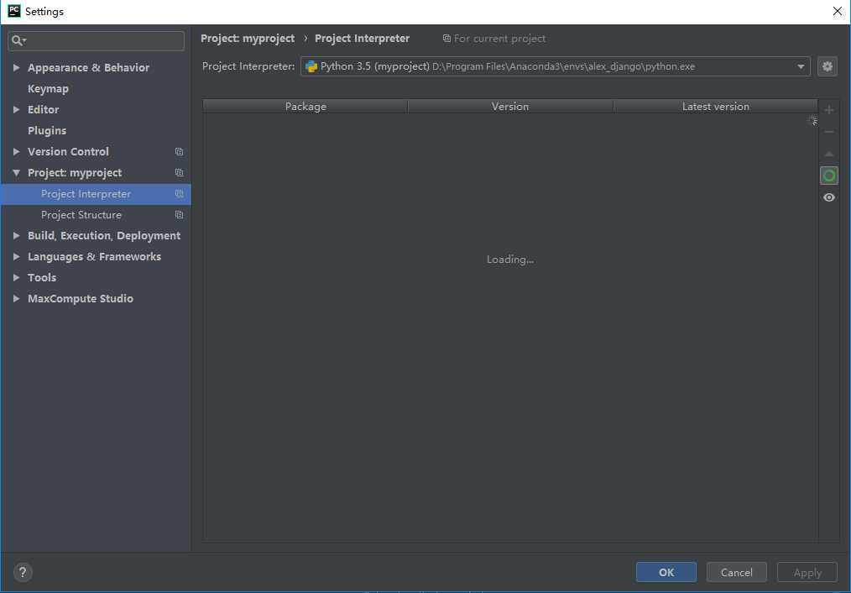851x593 pixels.
Task: Expand the Appearance & Behavior section
Action: pyautogui.click(x=16, y=67)
